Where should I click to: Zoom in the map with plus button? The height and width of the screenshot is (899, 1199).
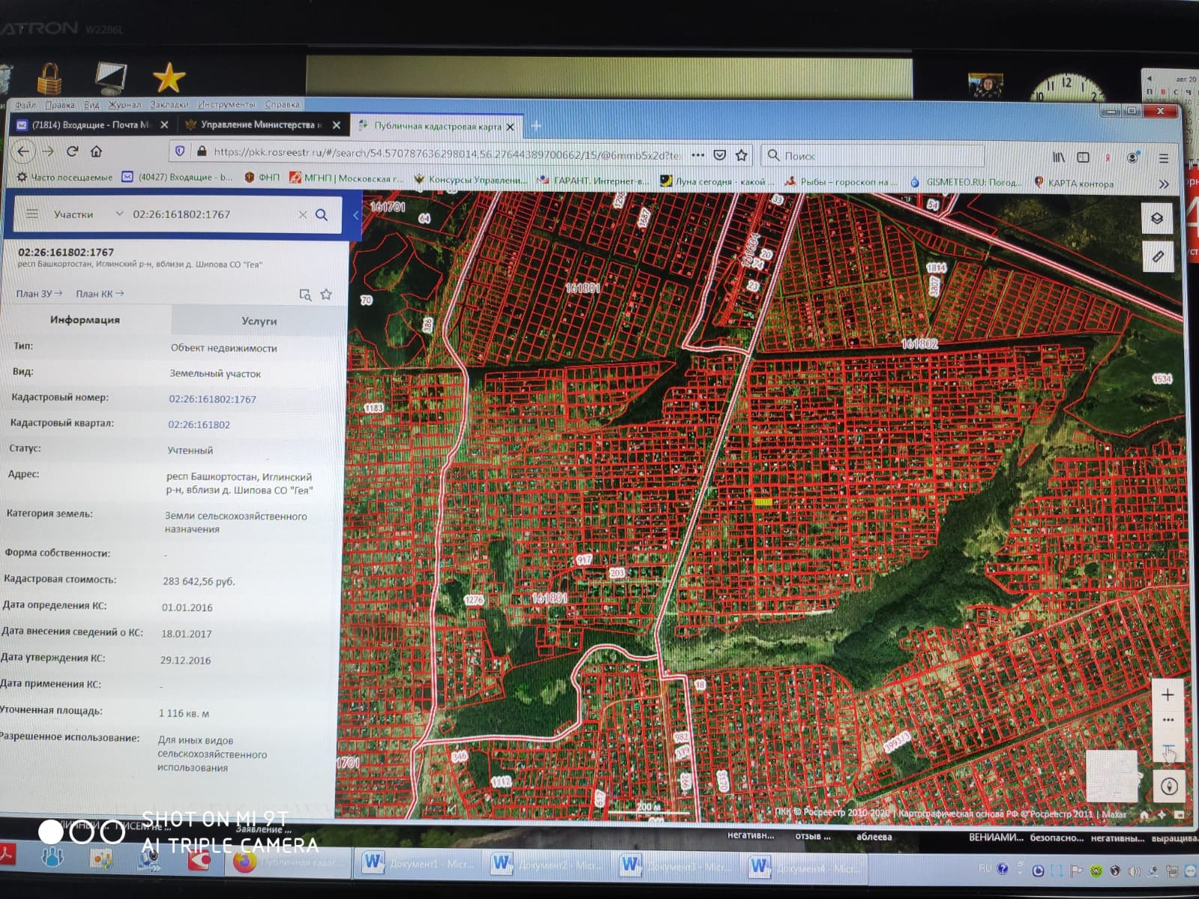coord(1168,695)
